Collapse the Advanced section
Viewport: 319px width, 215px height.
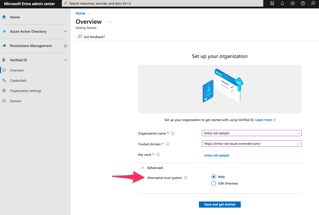point(143,168)
